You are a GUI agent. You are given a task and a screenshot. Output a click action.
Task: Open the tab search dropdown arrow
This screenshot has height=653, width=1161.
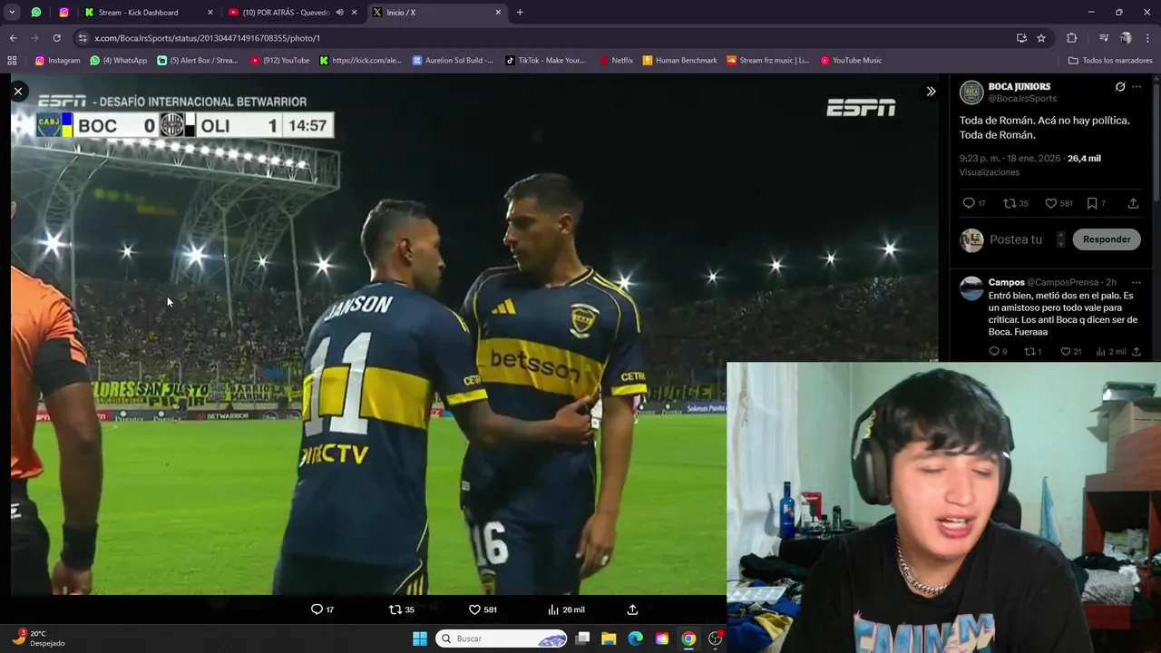(12, 13)
